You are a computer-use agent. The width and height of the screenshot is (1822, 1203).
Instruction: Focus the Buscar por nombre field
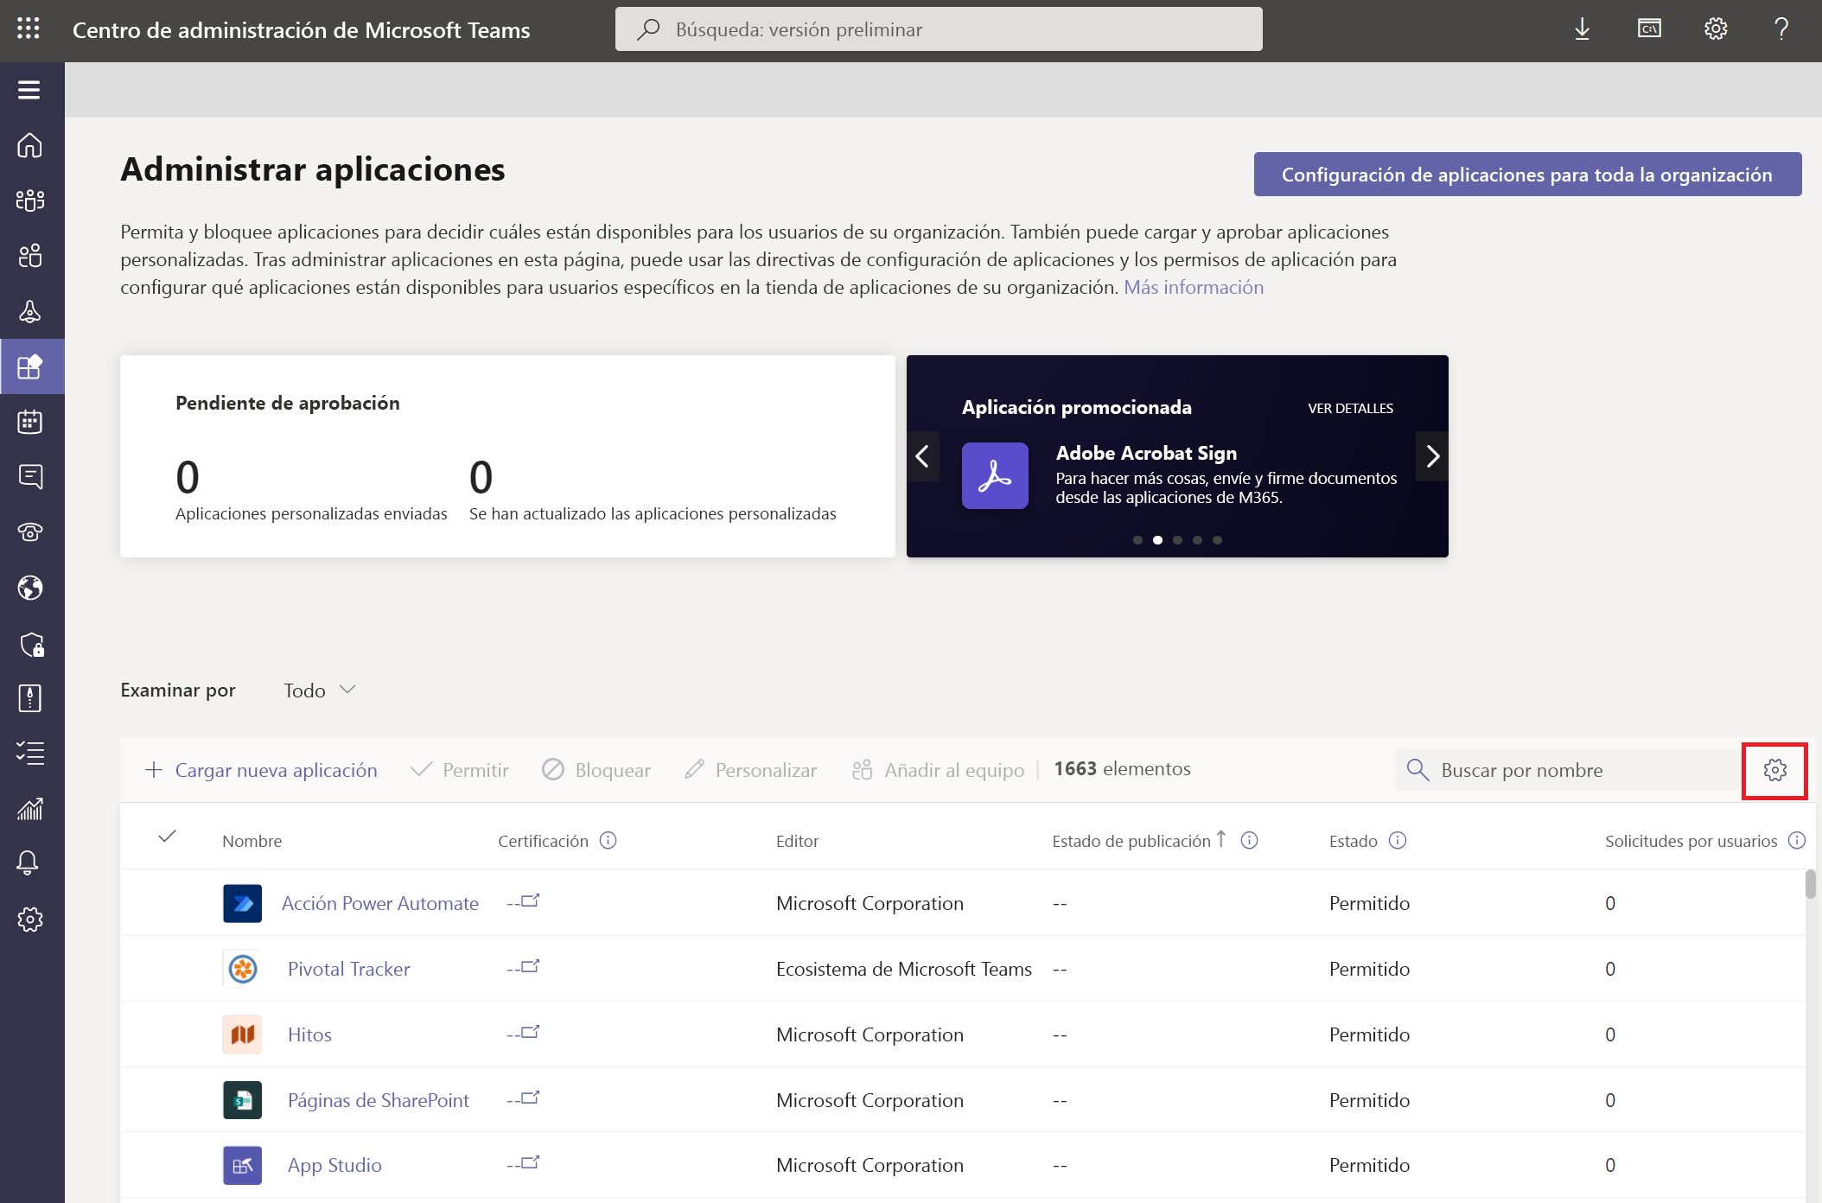tap(1569, 770)
